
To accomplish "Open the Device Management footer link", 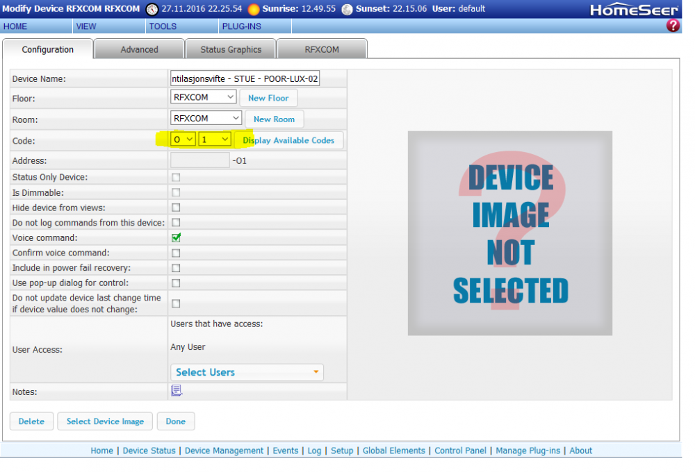I will (x=224, y=450).
